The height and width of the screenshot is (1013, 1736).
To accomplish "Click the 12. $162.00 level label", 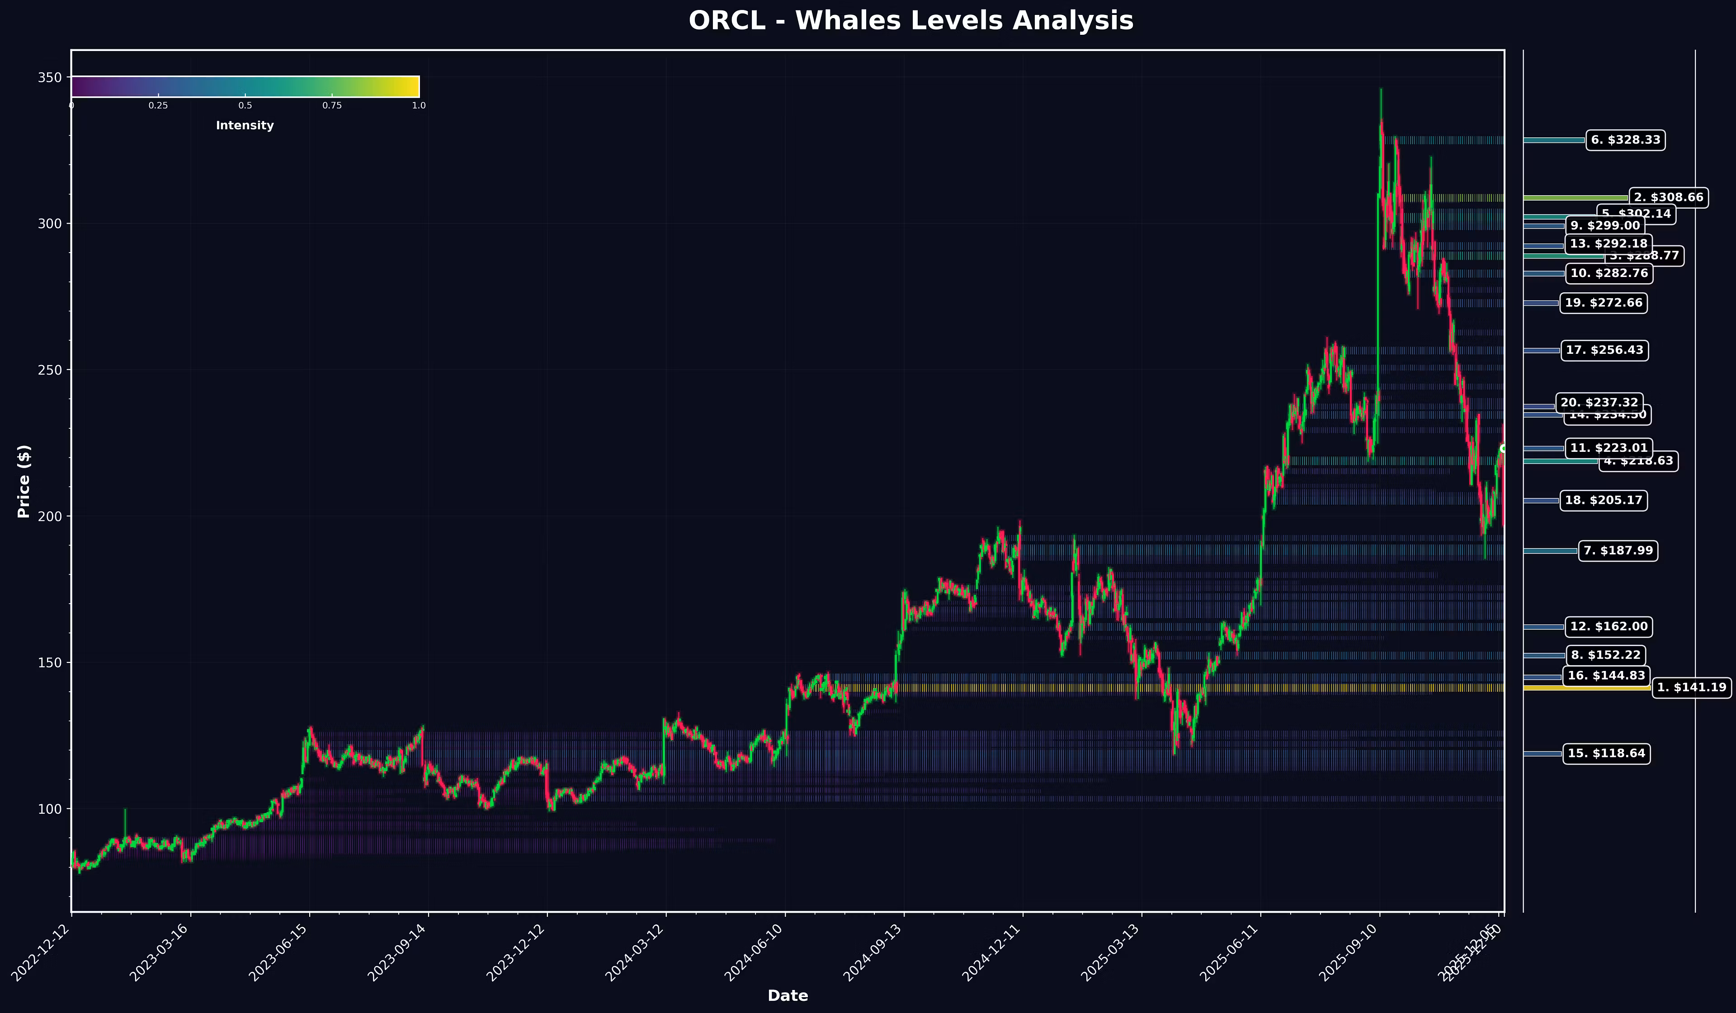I will 1609,627.
